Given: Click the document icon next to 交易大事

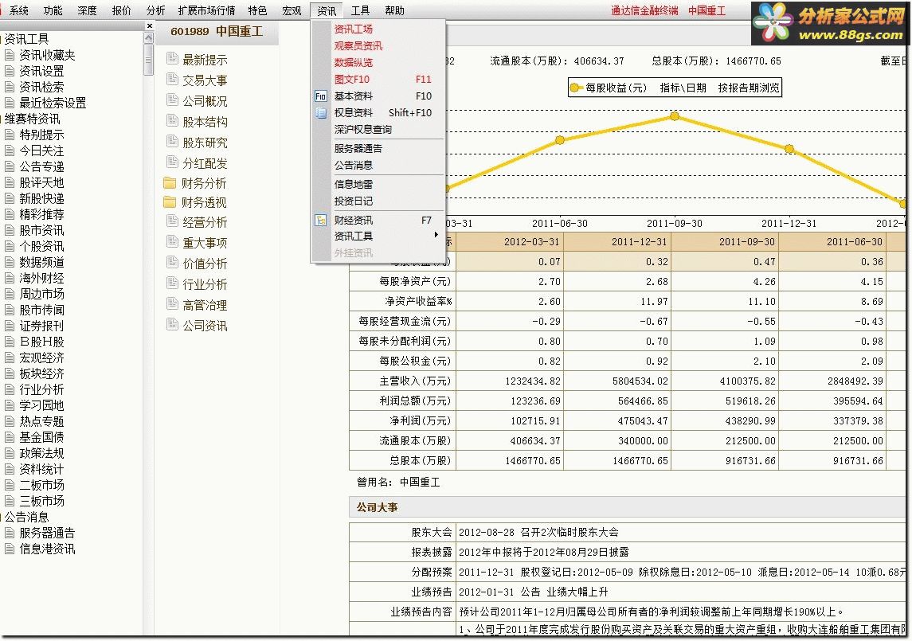Looking at the screenshot, I should pos(171,79).
